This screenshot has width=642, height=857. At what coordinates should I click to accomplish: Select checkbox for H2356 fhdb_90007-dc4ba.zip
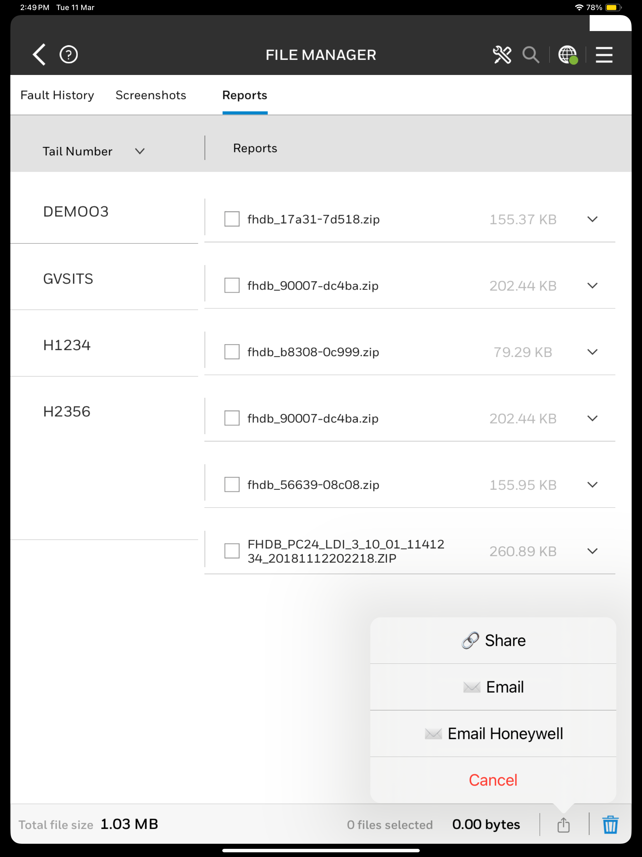[x=232, y=418]
